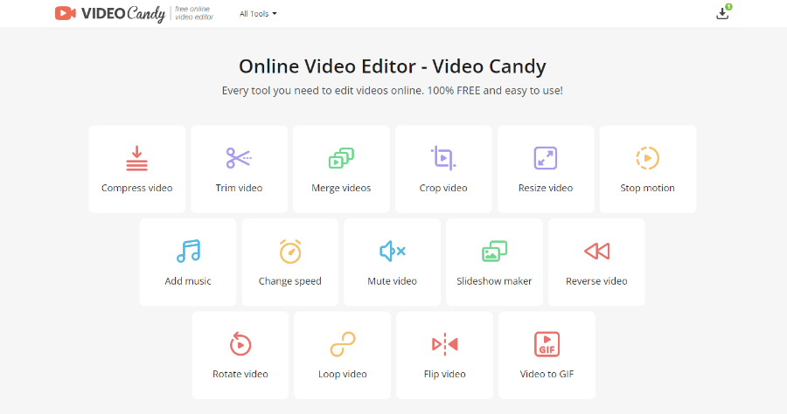
Task: Open the Crop video label link
Action: (443, 188)
